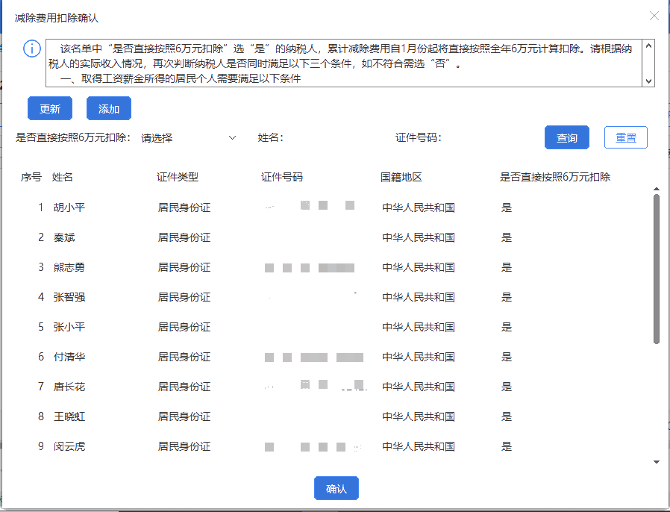Click the 确认 button to confirm deductions
670x512 pixels.
click(x=336, y=488)
